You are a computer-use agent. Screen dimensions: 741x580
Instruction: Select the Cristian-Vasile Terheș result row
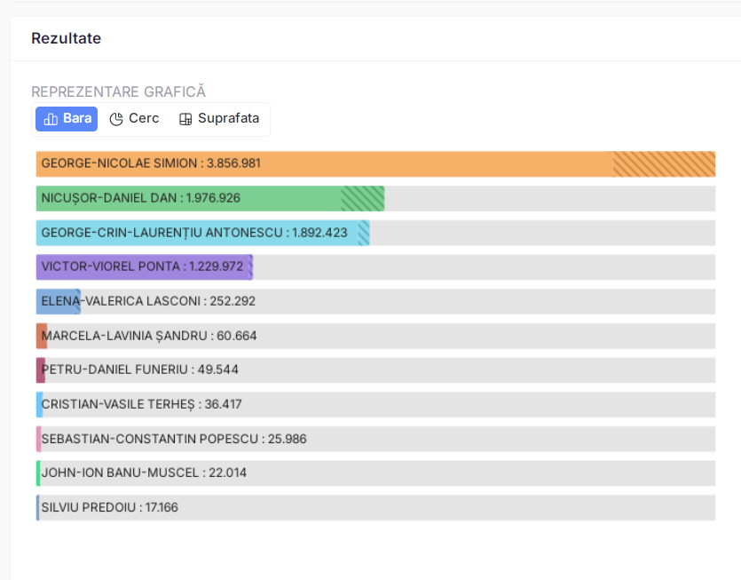(x=141, y=404)
